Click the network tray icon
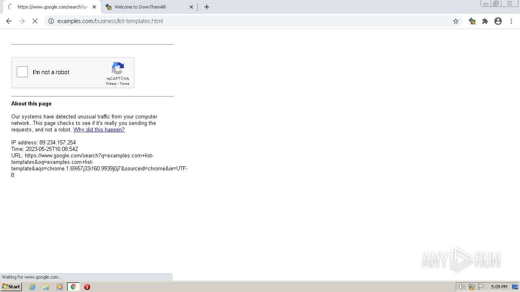Viewport: 520px width, 292px height. coord(472,287)
